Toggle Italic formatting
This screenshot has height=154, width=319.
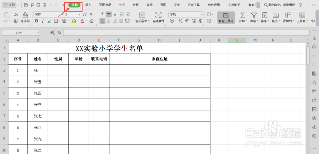pos(43,21)
